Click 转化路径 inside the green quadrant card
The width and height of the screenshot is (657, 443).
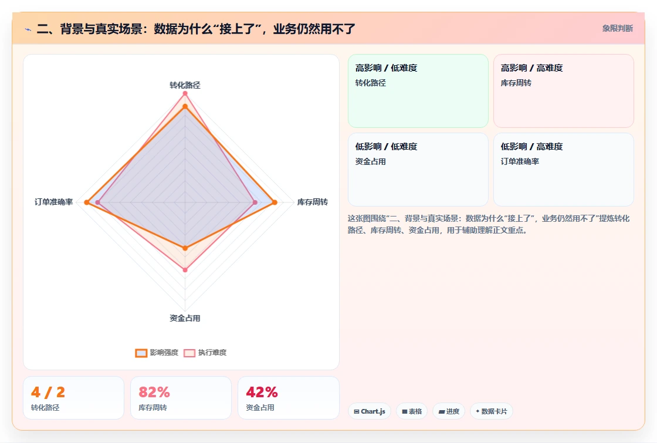(370, 83)
